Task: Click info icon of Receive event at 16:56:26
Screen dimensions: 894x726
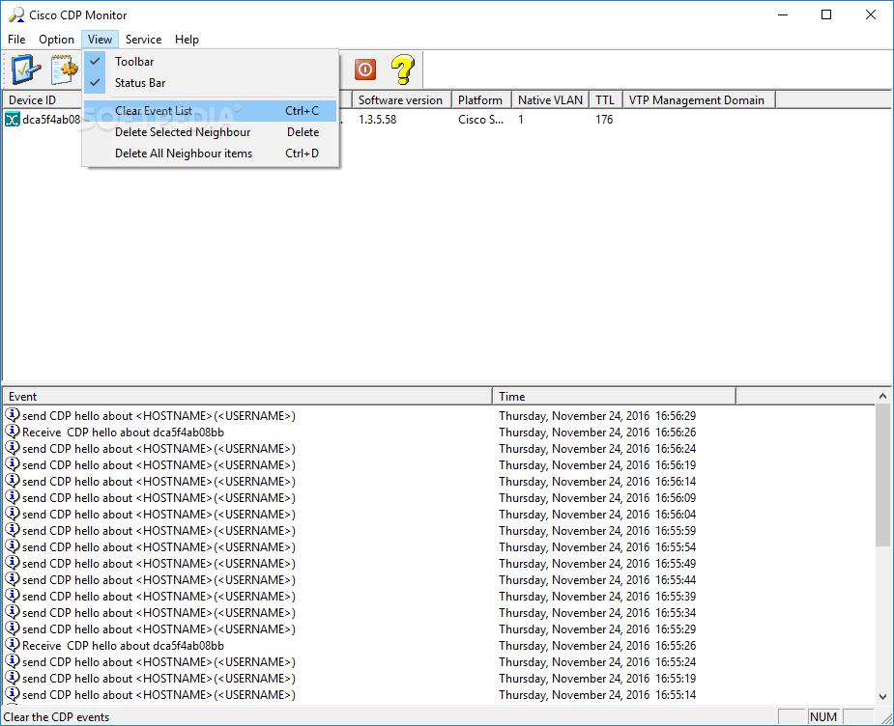Action: pyautogui.click(x=13, y=432)
